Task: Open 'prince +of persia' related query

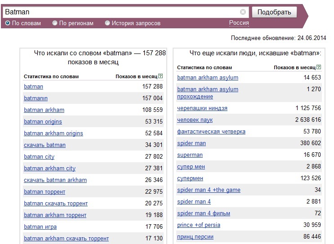Action: tap(199, 225)
